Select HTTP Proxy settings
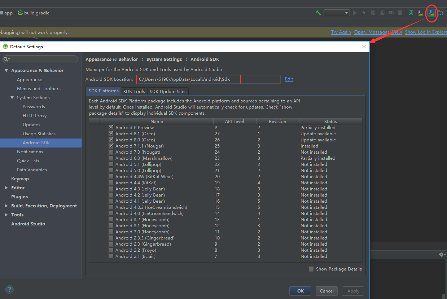This screenshot has width=447, height=299. click(35, 116)
